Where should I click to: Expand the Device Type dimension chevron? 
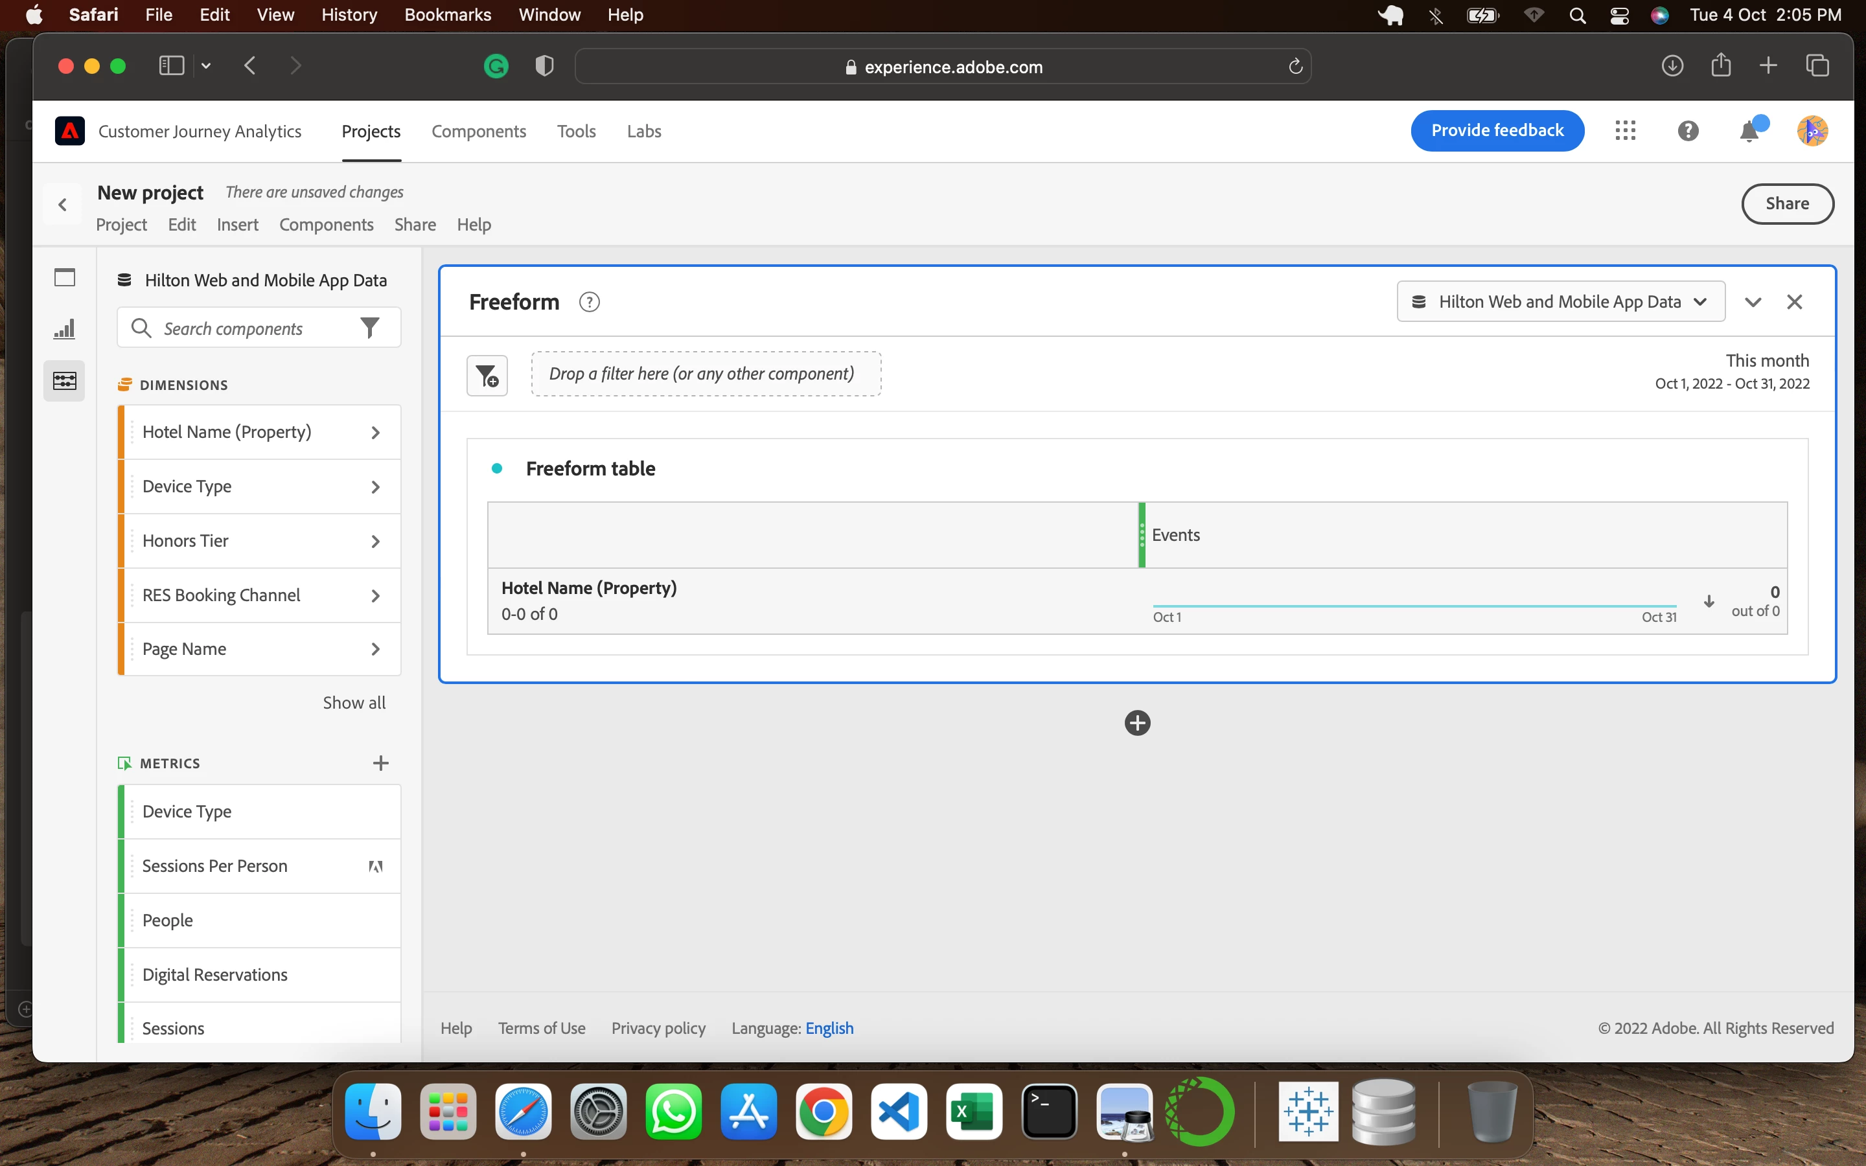(376, 486)
